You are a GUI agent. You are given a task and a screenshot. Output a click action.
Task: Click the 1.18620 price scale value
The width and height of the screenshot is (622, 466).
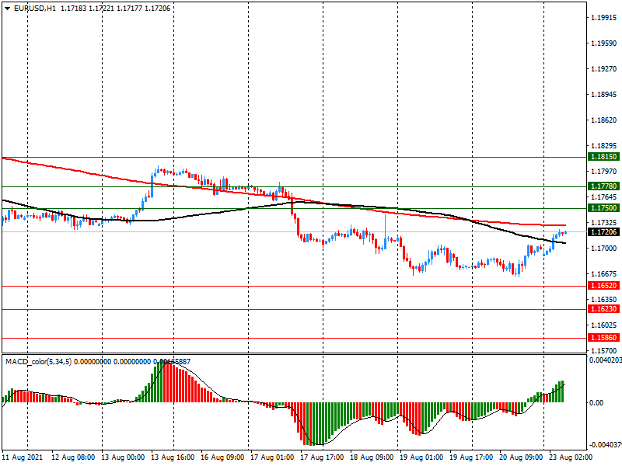click(604, 120)
